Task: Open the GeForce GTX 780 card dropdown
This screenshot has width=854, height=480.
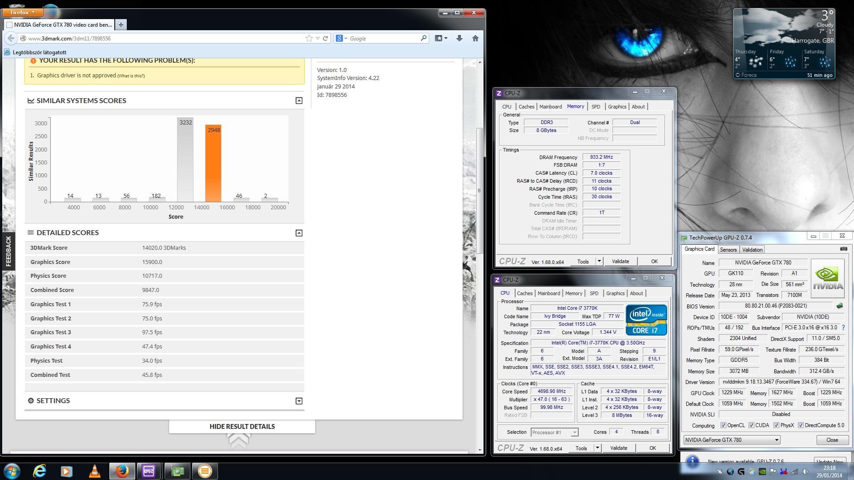Action: click(x=777, y=440)
